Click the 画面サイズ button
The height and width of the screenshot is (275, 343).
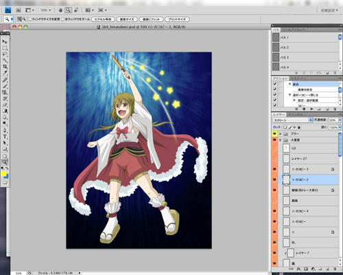pyautogui.click(x=127, y=19)
